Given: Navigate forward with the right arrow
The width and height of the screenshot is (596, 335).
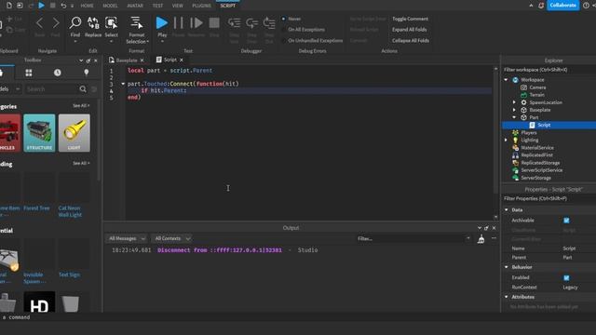Looking at the screenshot, I should (56, 23).
